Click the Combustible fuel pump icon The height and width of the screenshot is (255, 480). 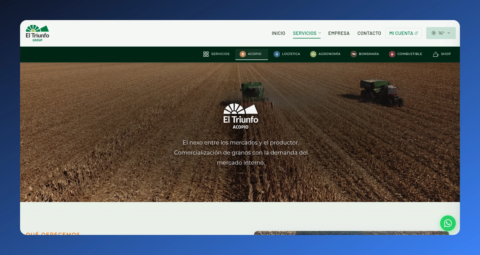[x=392, y=54]
